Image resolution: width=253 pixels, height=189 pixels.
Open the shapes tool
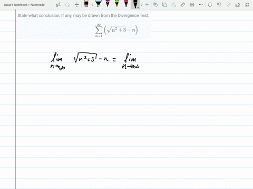(x=155, y=5)
